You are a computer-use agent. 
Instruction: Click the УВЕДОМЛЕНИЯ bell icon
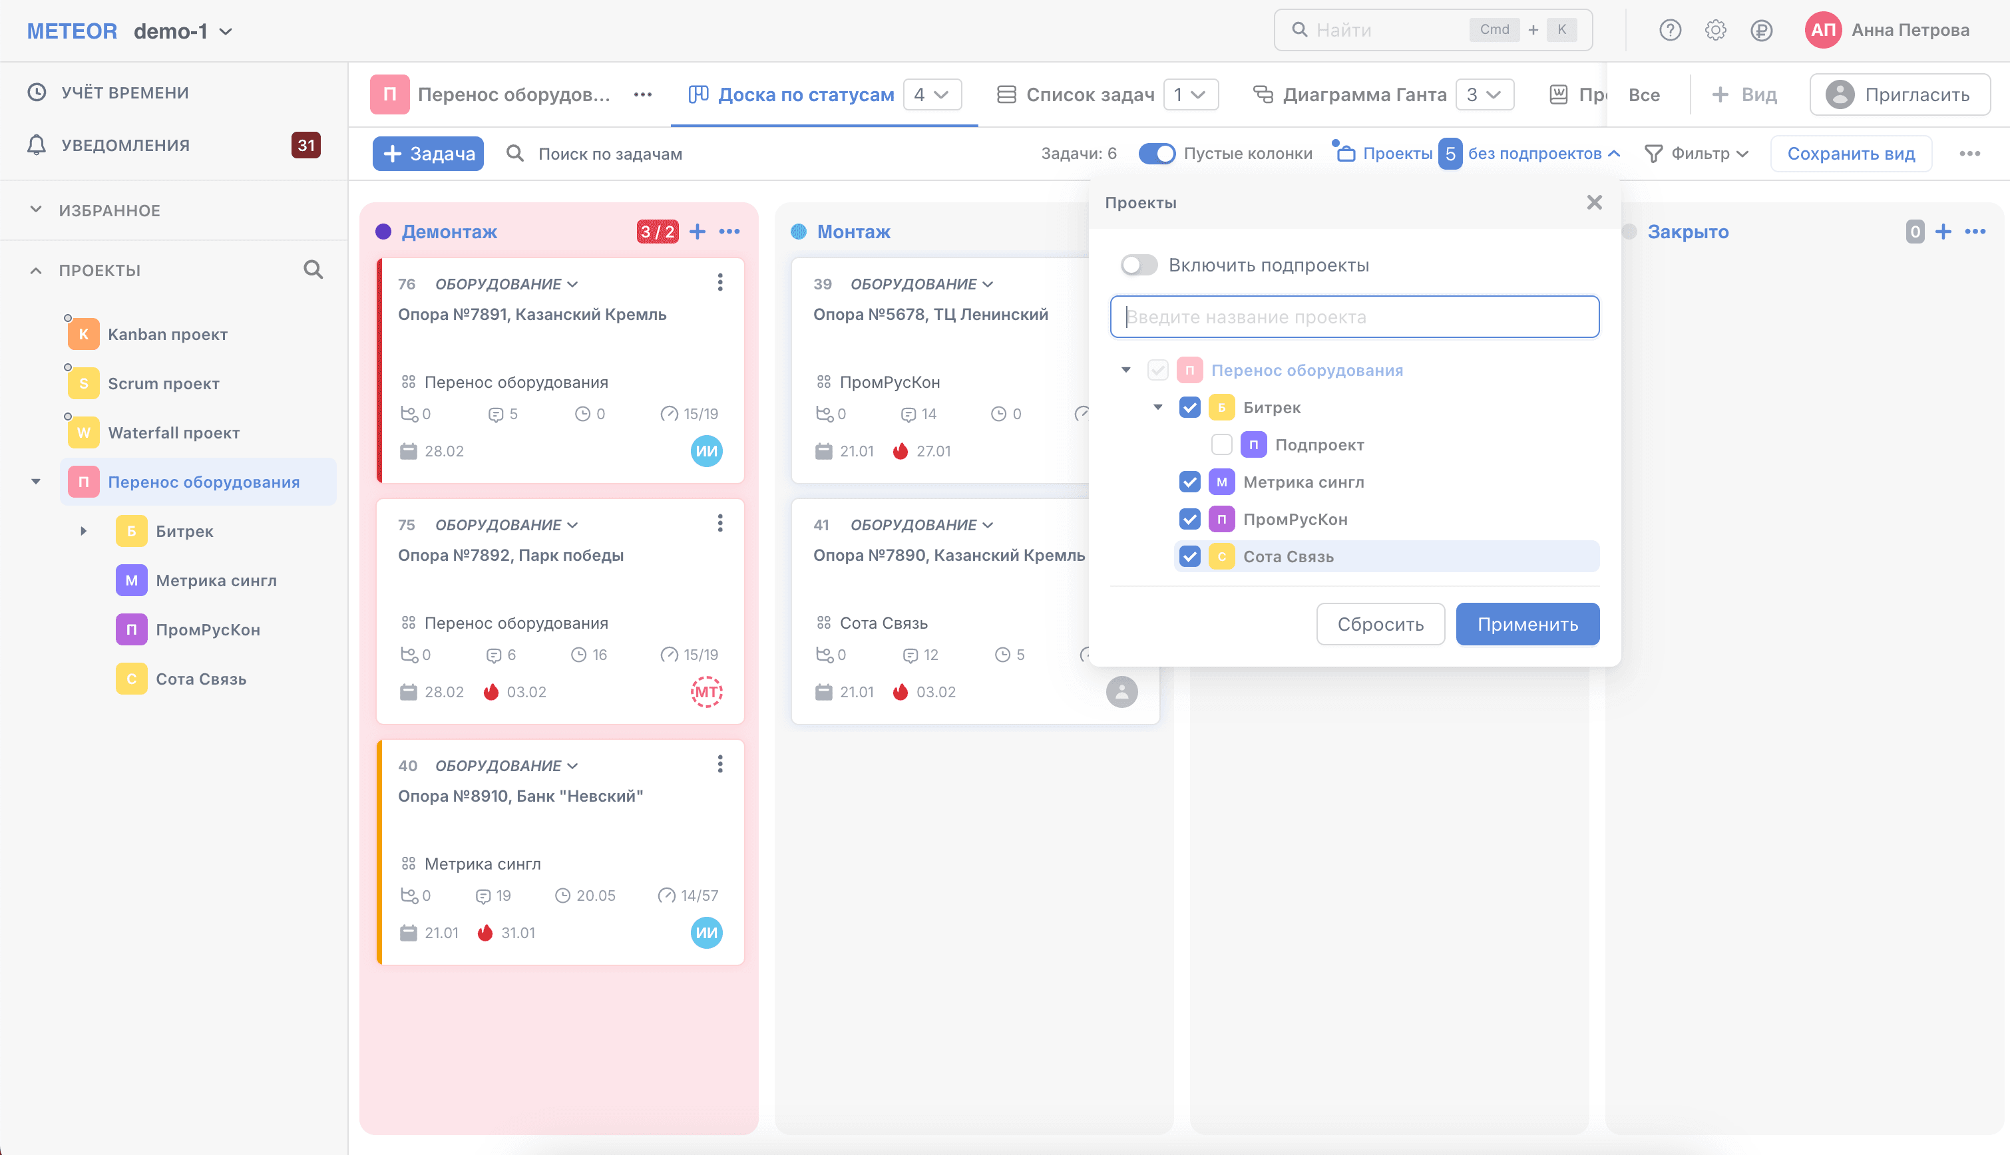click(x=37, y=145)
